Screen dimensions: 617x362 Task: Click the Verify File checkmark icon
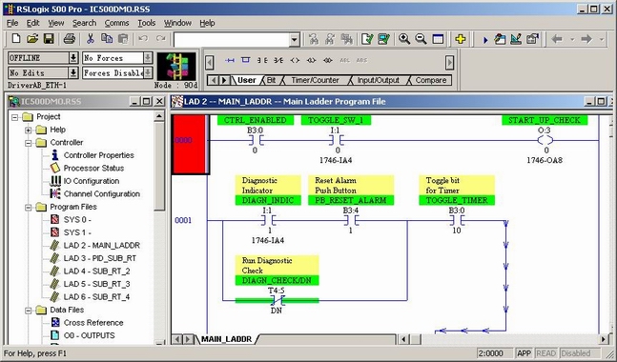(367, 38)
